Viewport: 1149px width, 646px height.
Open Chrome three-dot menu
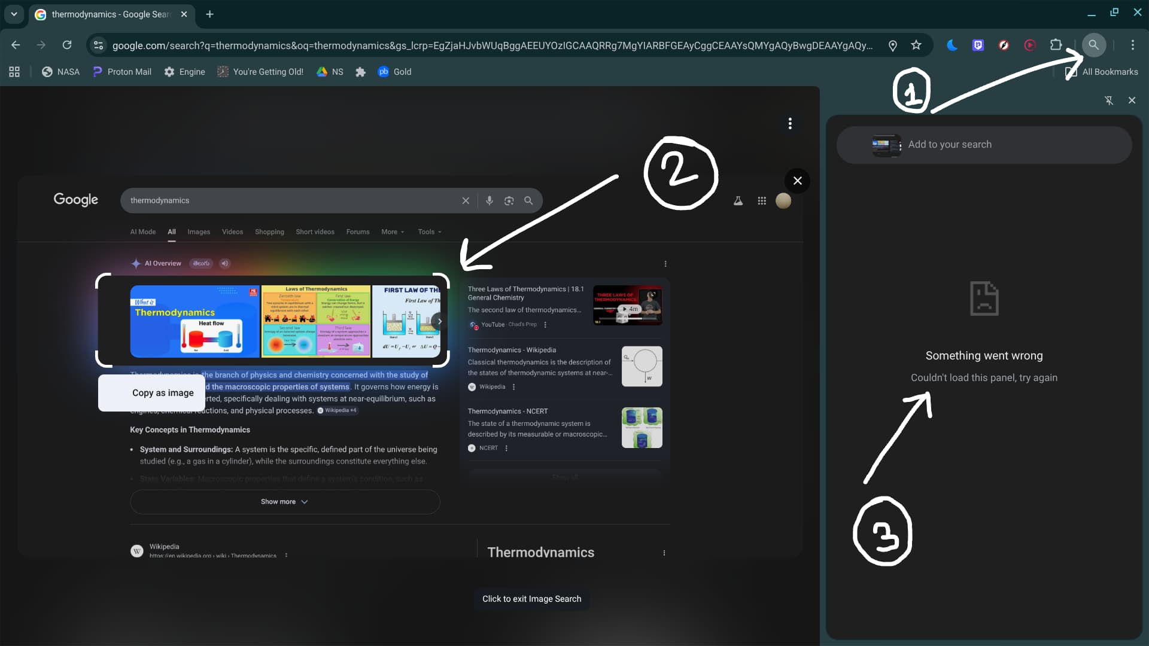1132,45
